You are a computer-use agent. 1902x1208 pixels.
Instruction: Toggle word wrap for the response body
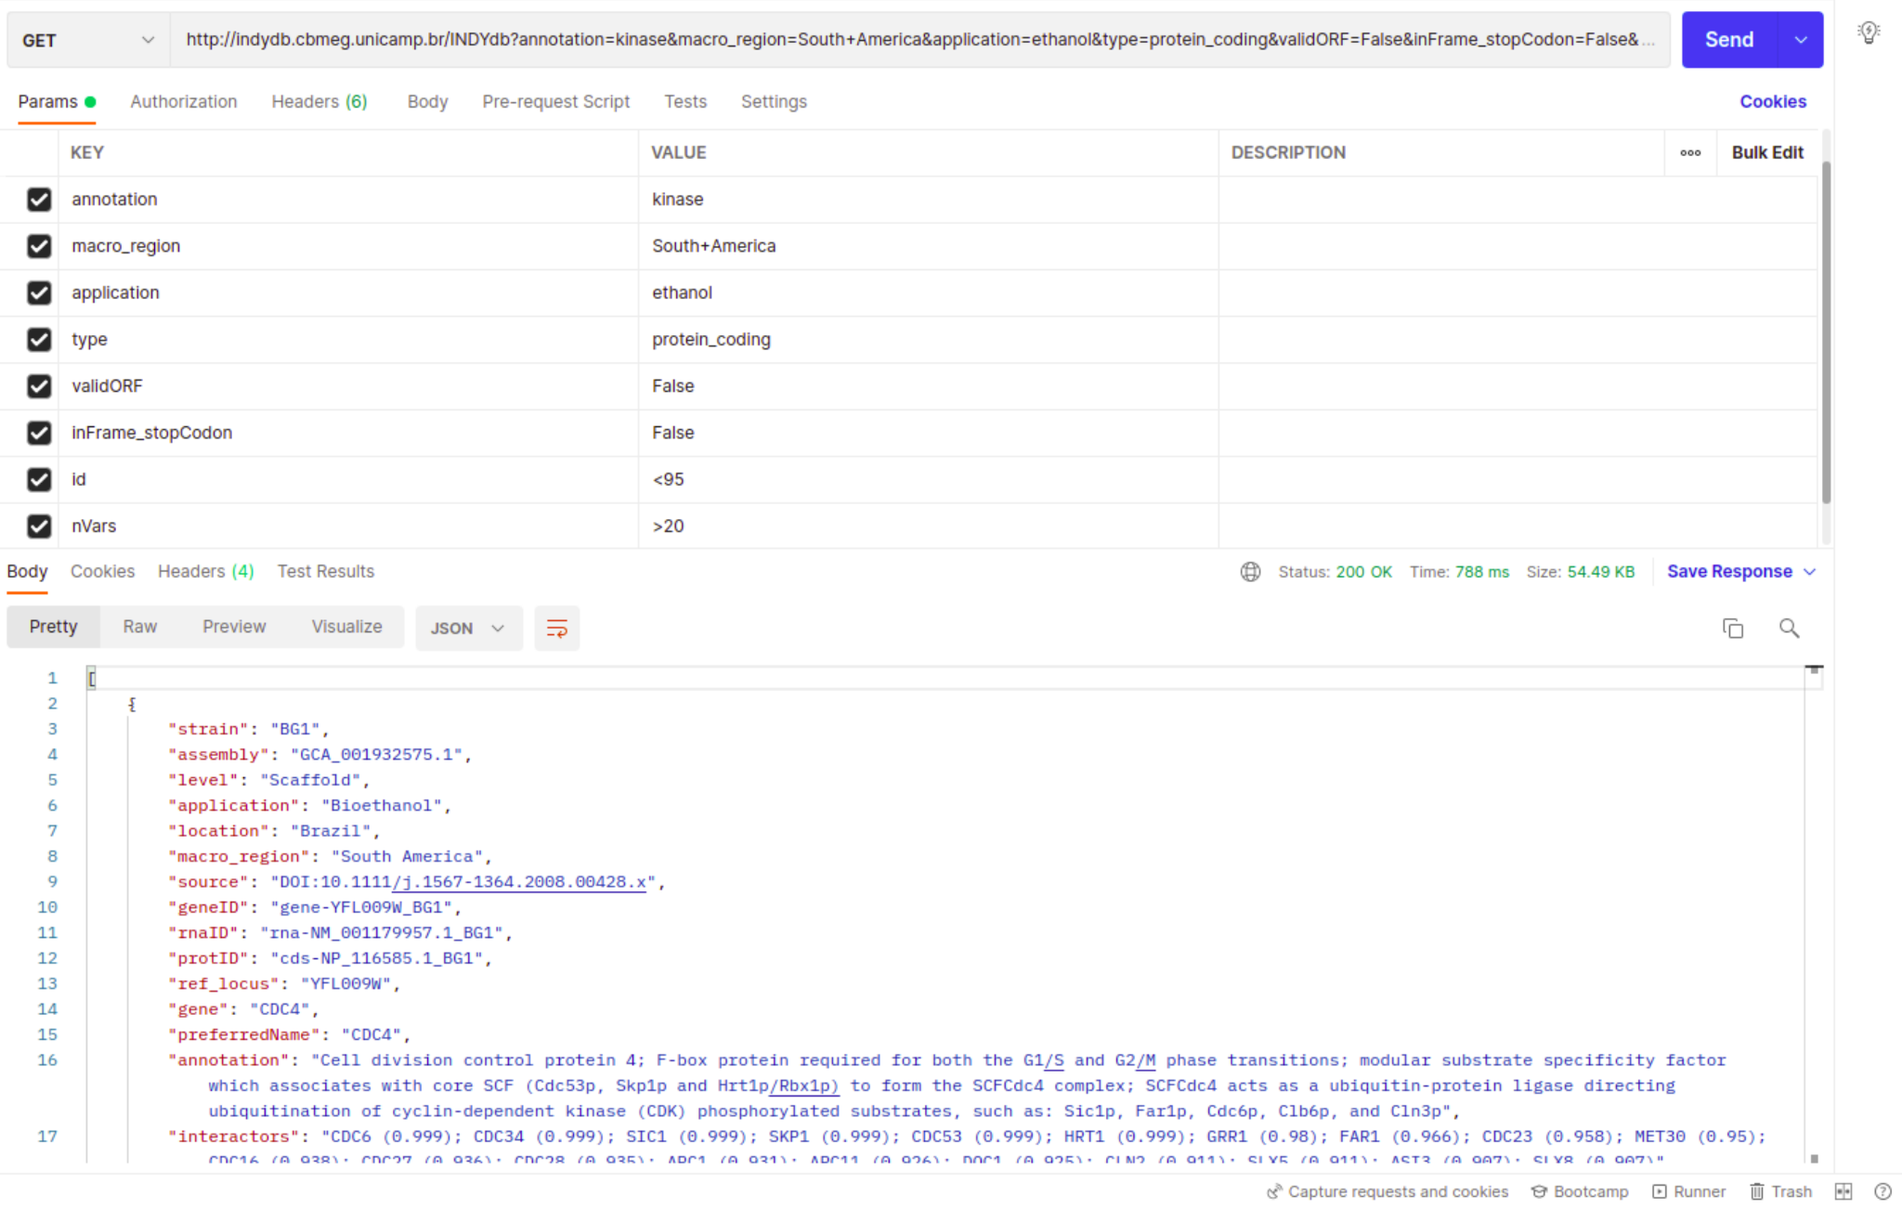pos(557,629)
